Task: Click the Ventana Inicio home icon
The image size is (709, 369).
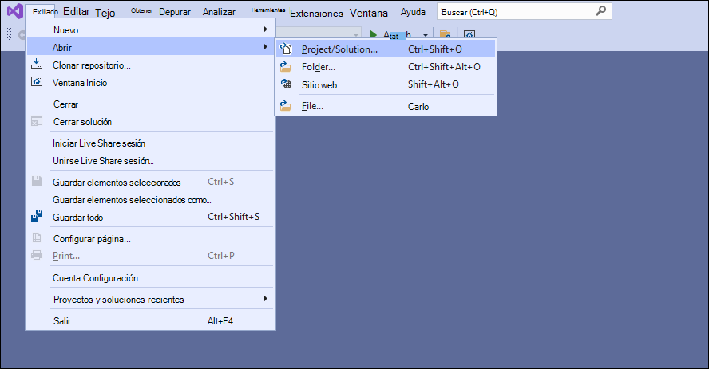Action: pos(37,81)
